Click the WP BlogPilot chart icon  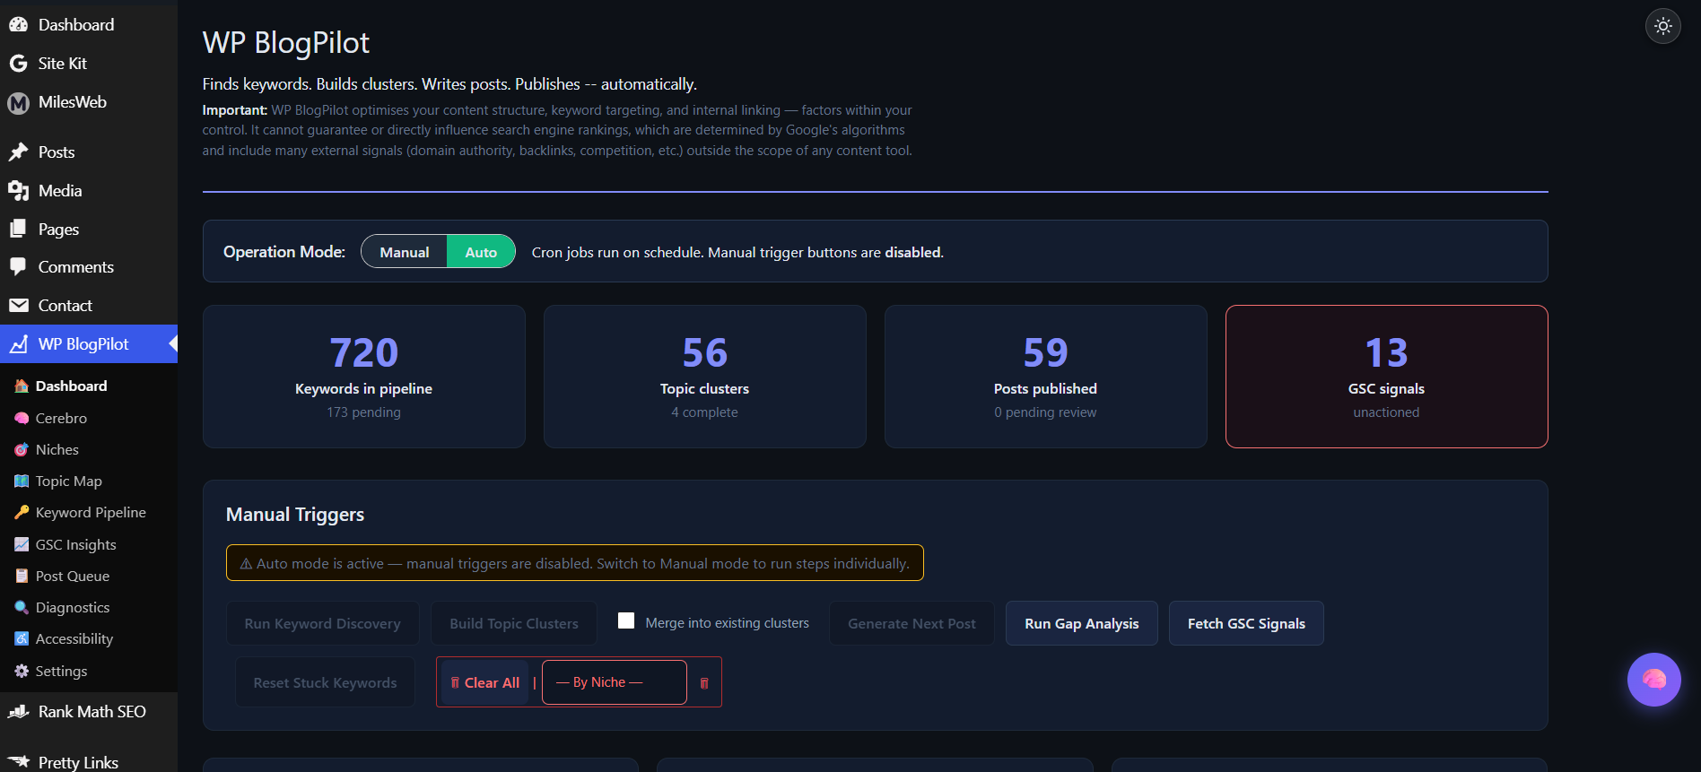pos(18,344)
